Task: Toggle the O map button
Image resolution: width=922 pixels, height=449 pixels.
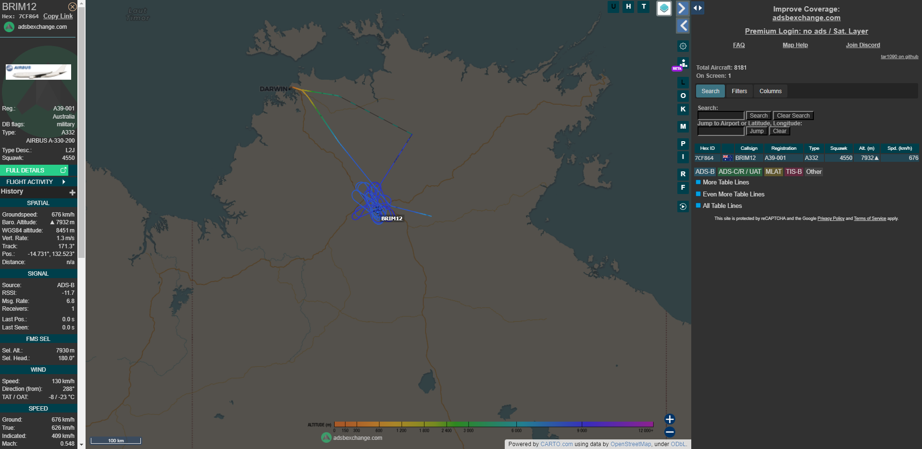Action: point(683,96)
